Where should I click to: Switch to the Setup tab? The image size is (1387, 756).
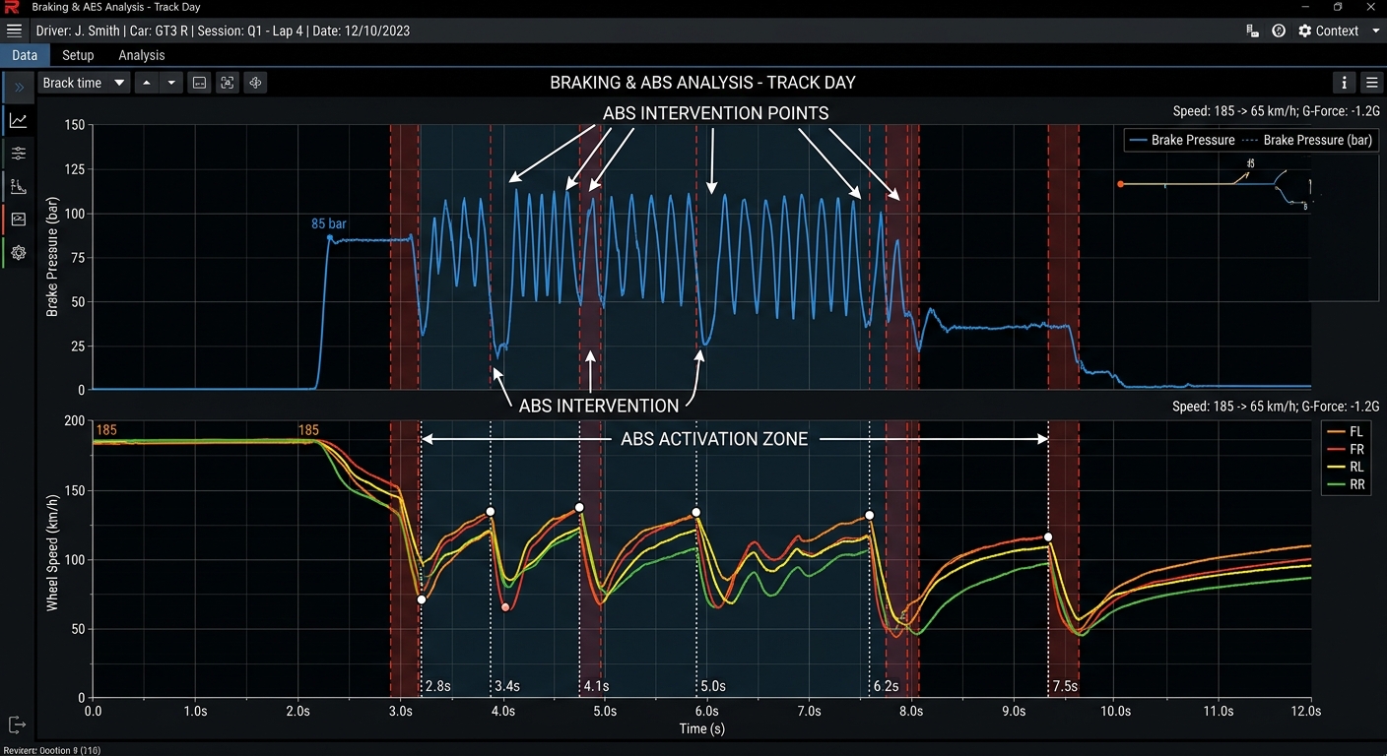pyautogui.click(x=78, y=55)
